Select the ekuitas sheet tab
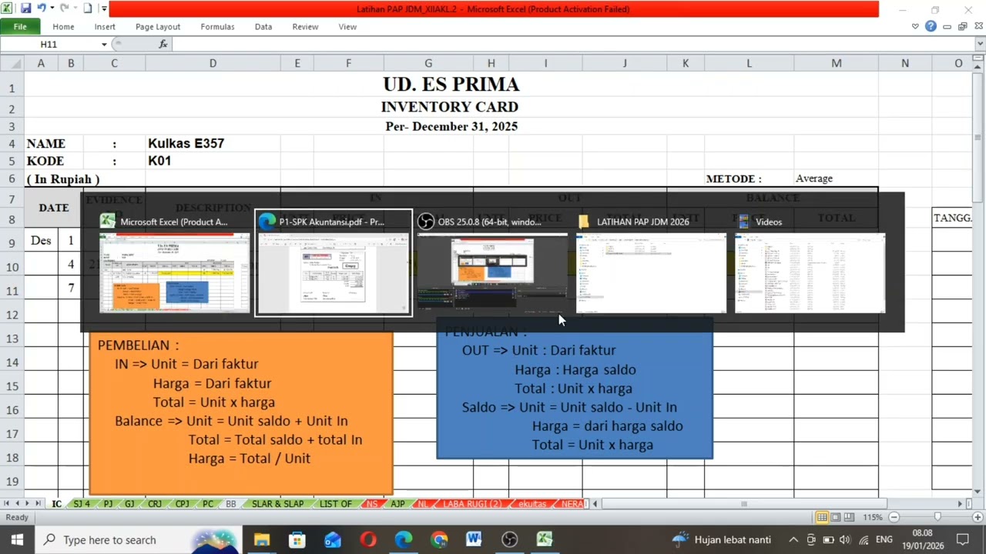This screenshot has width=986, height=554. 532,504
